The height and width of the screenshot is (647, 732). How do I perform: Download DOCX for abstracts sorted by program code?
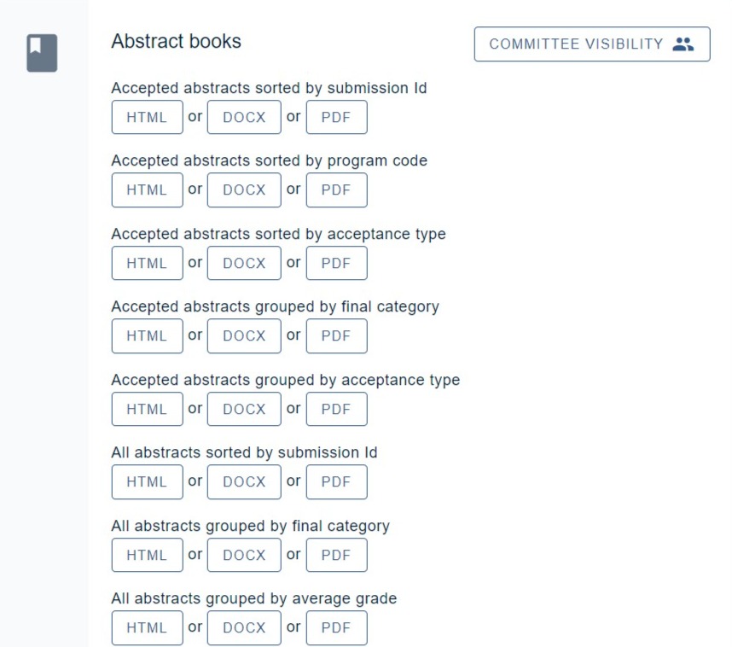click(244, 190)
